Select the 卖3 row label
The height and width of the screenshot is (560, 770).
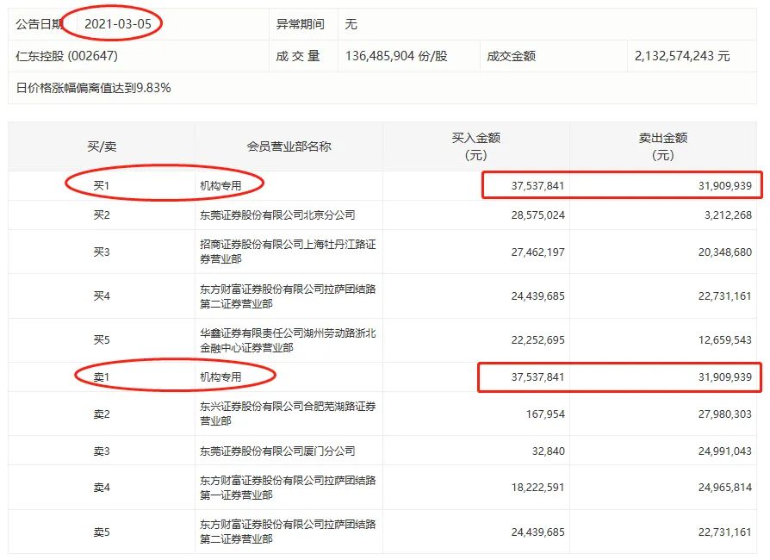tap(102, 451)
